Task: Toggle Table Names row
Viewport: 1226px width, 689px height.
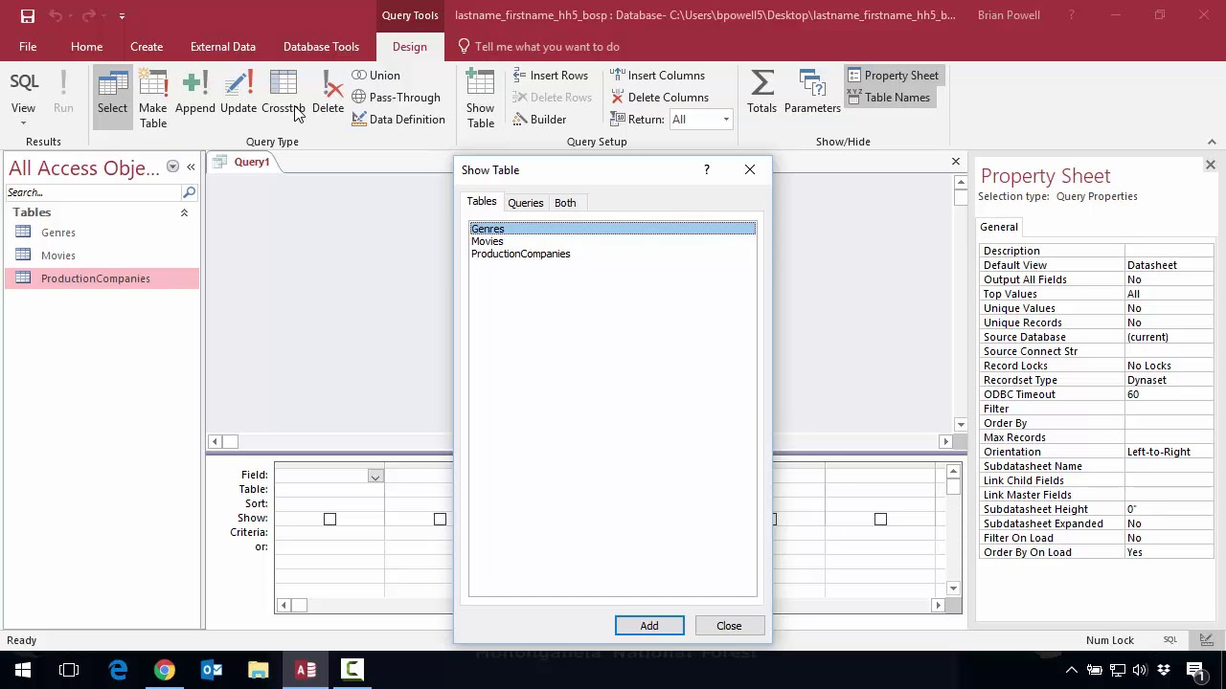Action: (x=888, y=97)
